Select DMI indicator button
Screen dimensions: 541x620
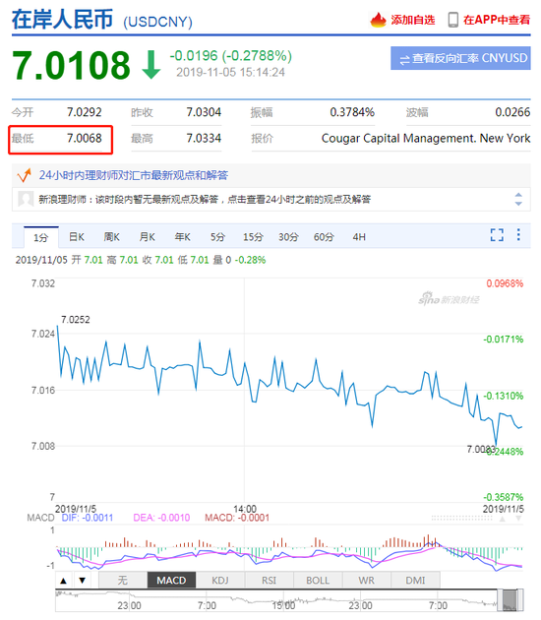(415, 580)
